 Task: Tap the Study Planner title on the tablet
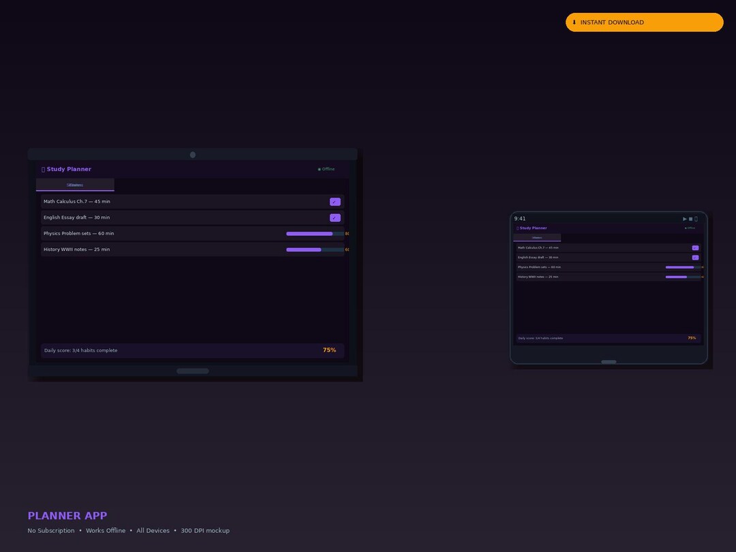[533, 228]
